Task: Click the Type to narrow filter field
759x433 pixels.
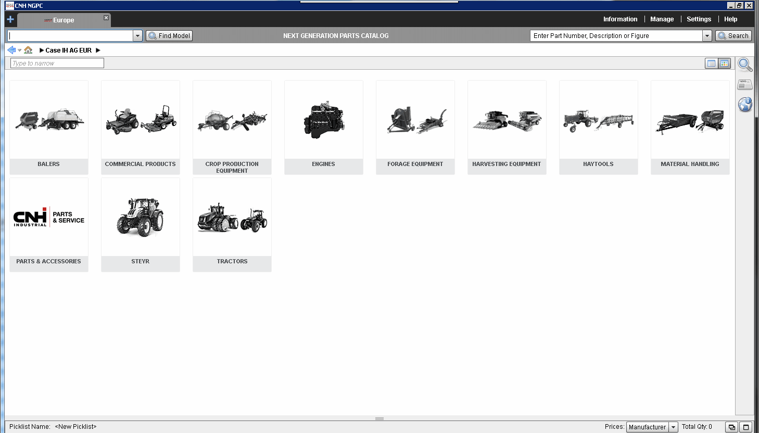Action: point(57,63)
